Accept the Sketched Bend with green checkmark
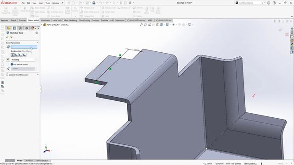294x165 pixels. pyautogui.click(x=7, y=37)
